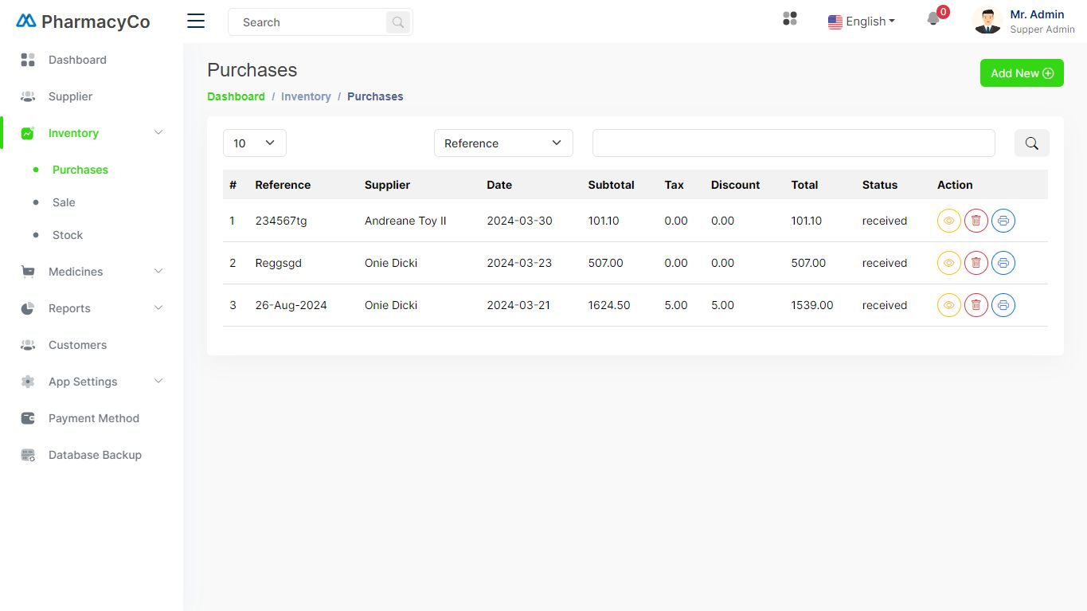Click the Inventory chart icon
Viewport: 1087px width, 611px height.
point(28,133)
